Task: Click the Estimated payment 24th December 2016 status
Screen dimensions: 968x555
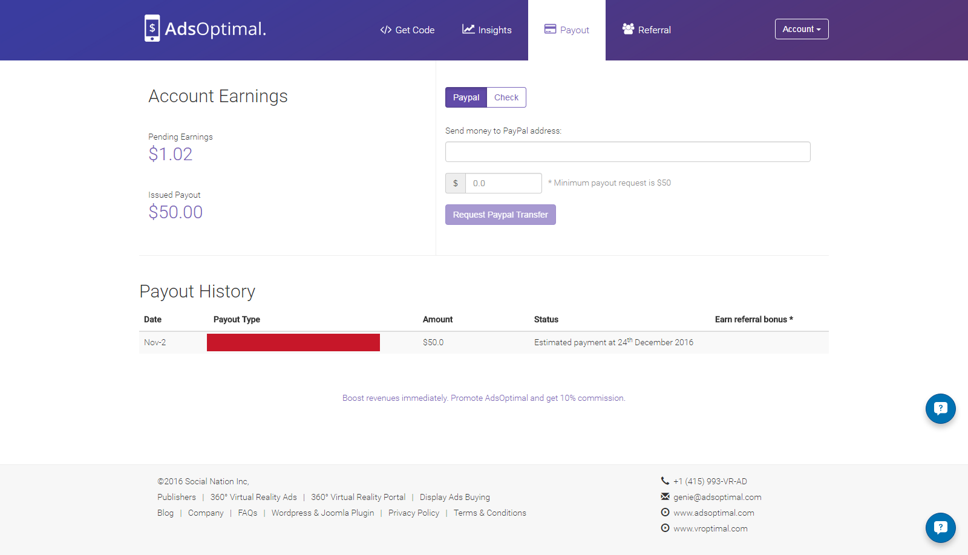Action: 613,342
